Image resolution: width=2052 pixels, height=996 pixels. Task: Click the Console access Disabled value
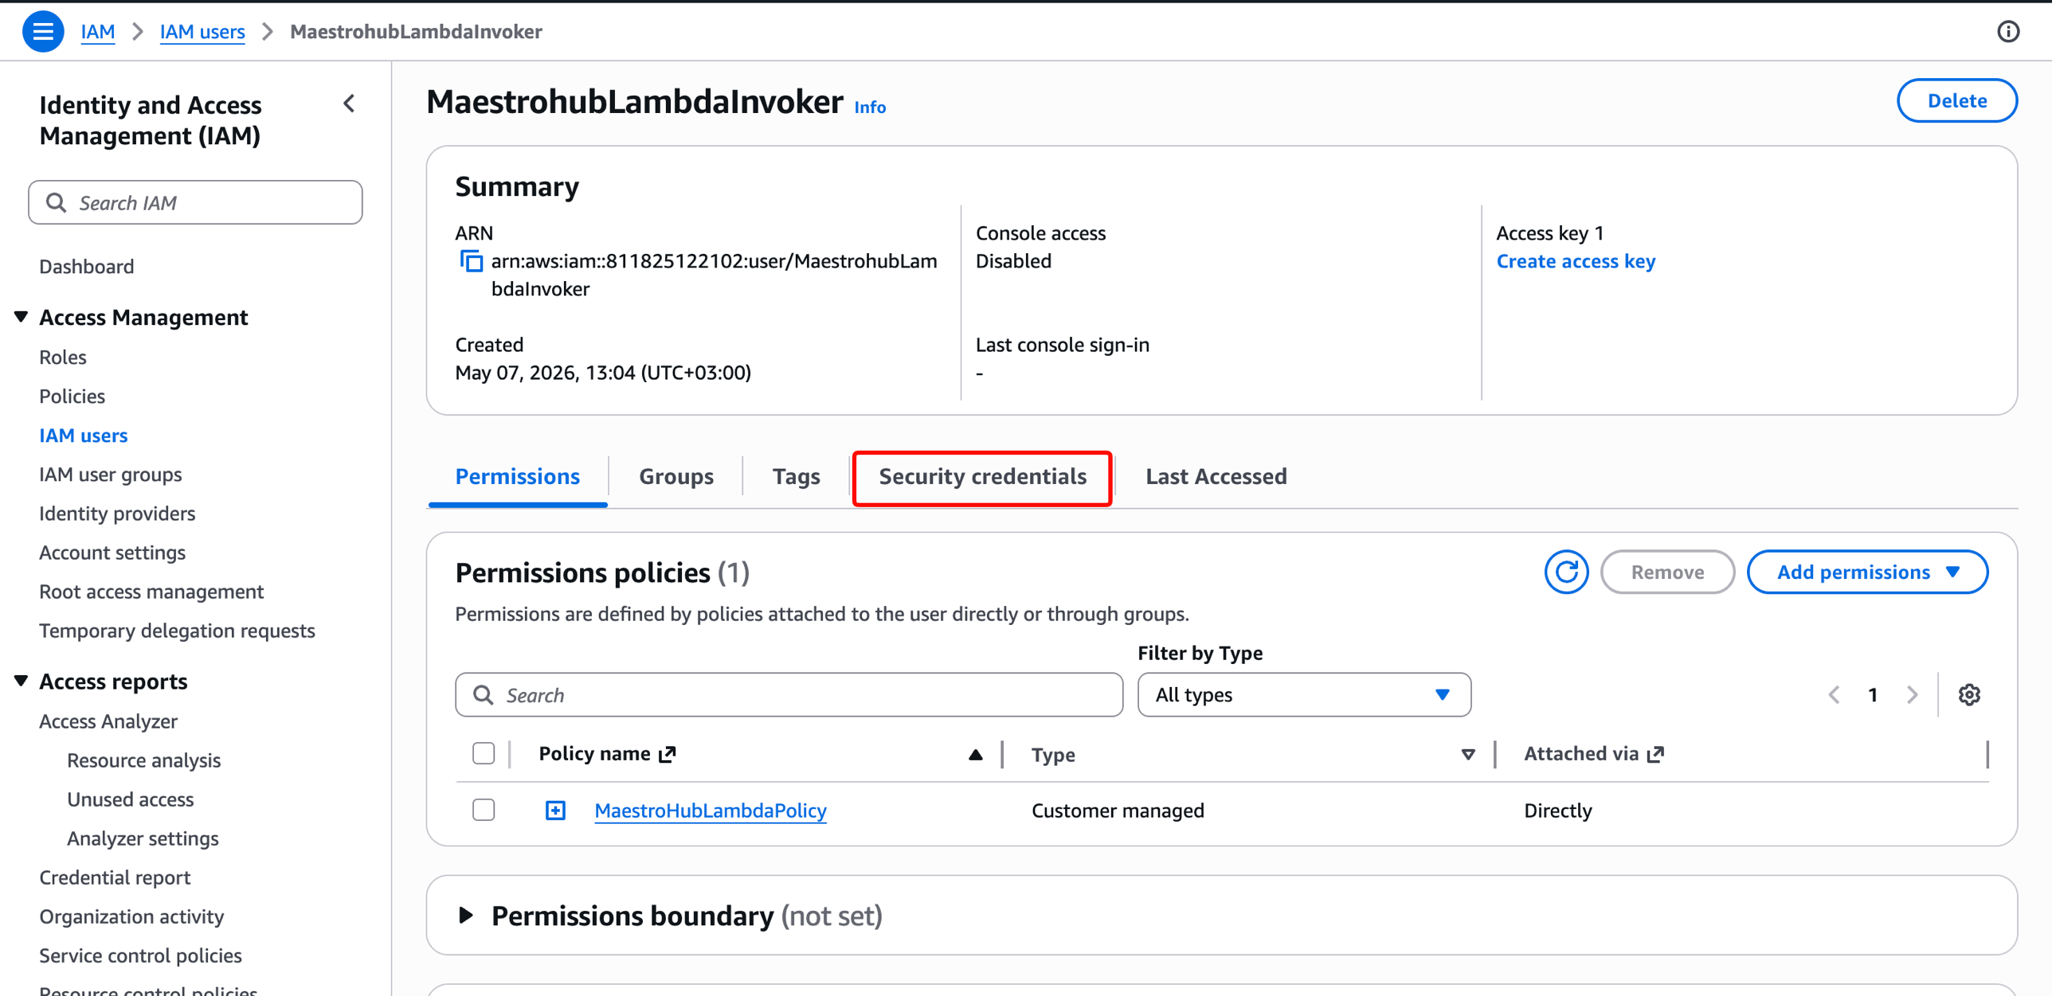1012,261
